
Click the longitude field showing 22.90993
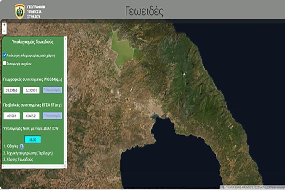(x=31, y=90)
